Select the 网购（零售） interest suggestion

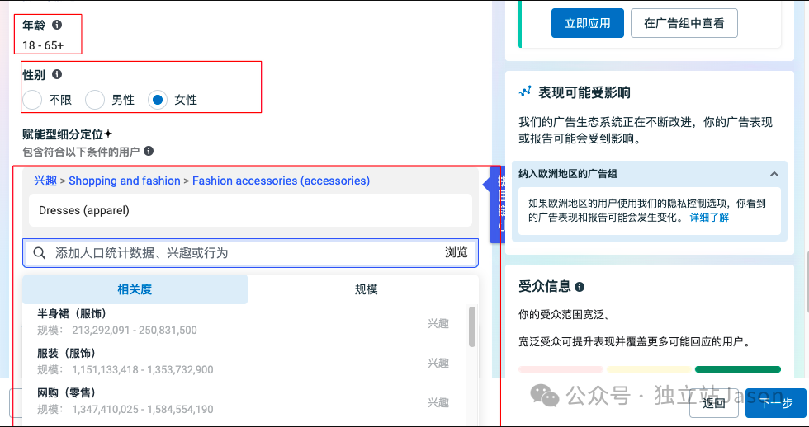click(244, 401)
